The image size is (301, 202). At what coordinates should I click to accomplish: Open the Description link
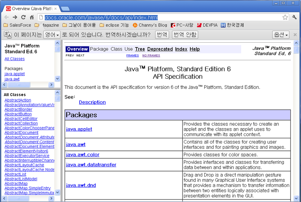(92, 102)
